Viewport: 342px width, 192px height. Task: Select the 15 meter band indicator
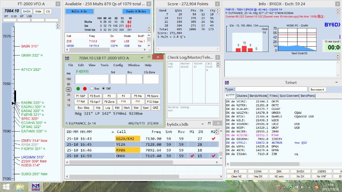(x=69, y=100)
